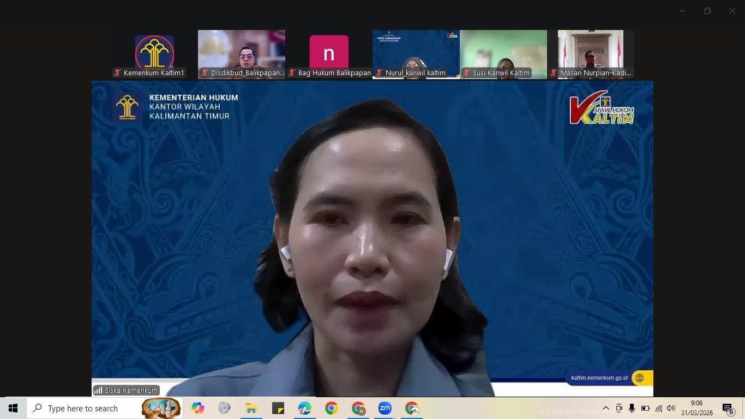
Task: Open File Explorer from the taskbar
Action: [x=251, y=408]
